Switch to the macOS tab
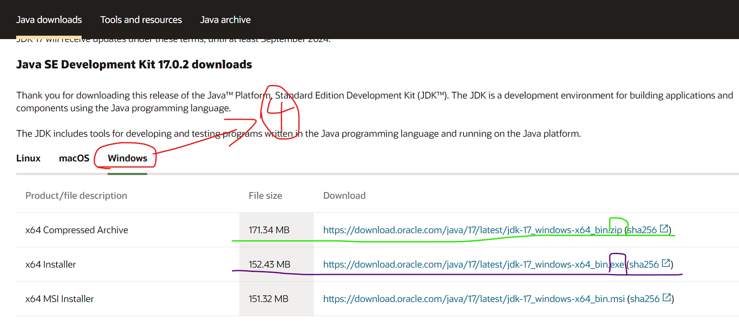Image resolution: width=739 pixels, height=325 pixels. (74, 158)
